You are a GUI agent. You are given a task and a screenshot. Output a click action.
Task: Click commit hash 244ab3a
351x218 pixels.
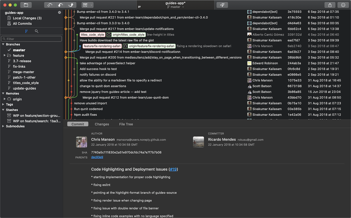(294, 63)
